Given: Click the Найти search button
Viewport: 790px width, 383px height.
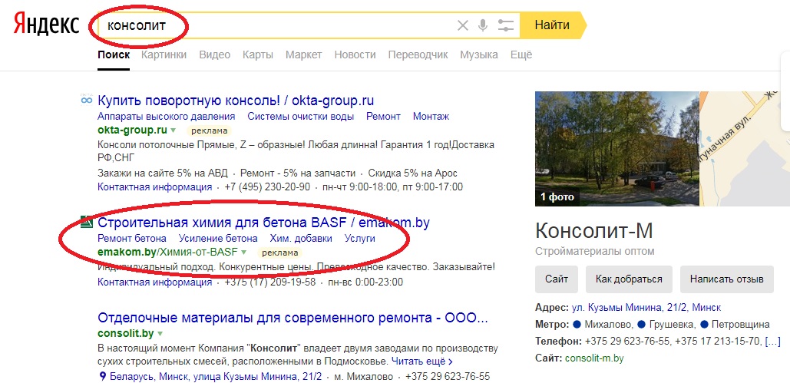Looking at the screenshot, I should point(552,25).
